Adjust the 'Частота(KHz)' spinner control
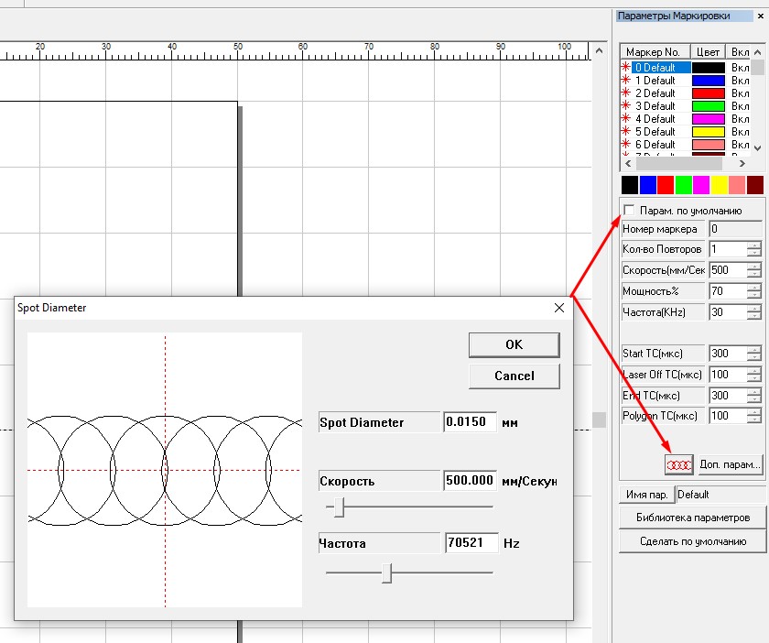Screen dimensions: 769x643 click(x=753, y=312)
